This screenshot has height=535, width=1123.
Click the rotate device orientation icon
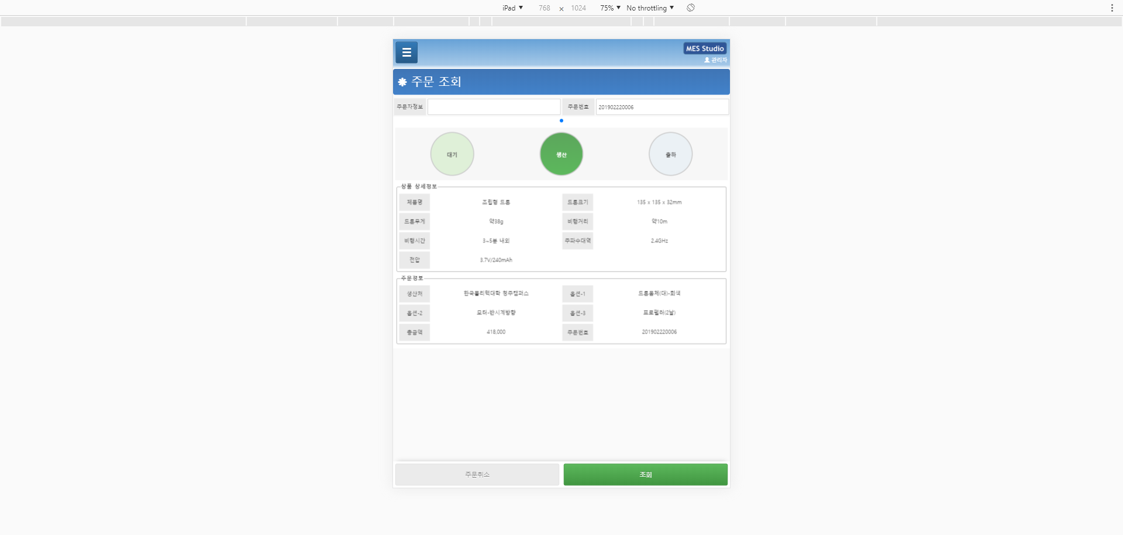click(691, 8)
